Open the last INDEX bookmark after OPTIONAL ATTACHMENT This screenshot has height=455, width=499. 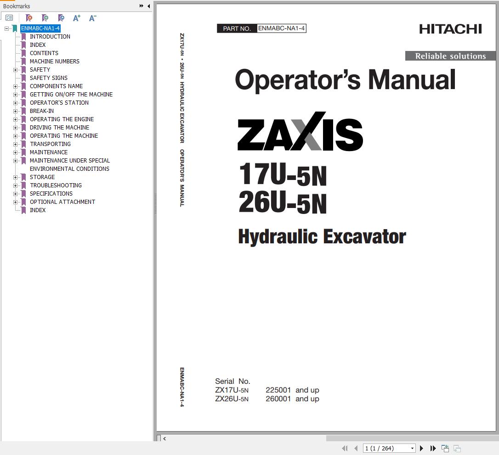(x=38, y=210)
